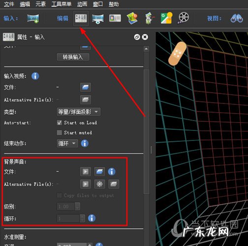
Task: Toggle Start on Load checkbox
Action: [x=60, y=123]
